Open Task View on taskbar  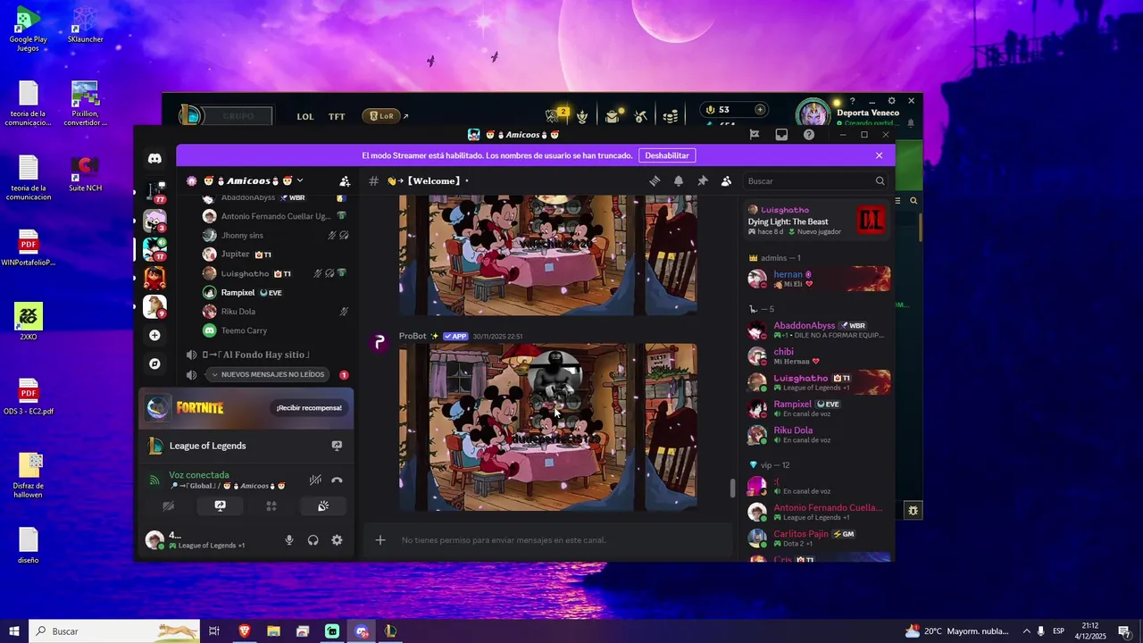click(214, 631)
